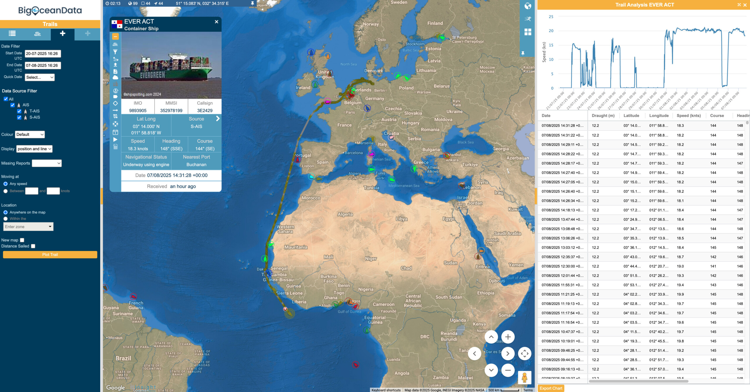Open the plus tab in the Trails panel
Screen dimensions: 750x392
click(62, 34)
